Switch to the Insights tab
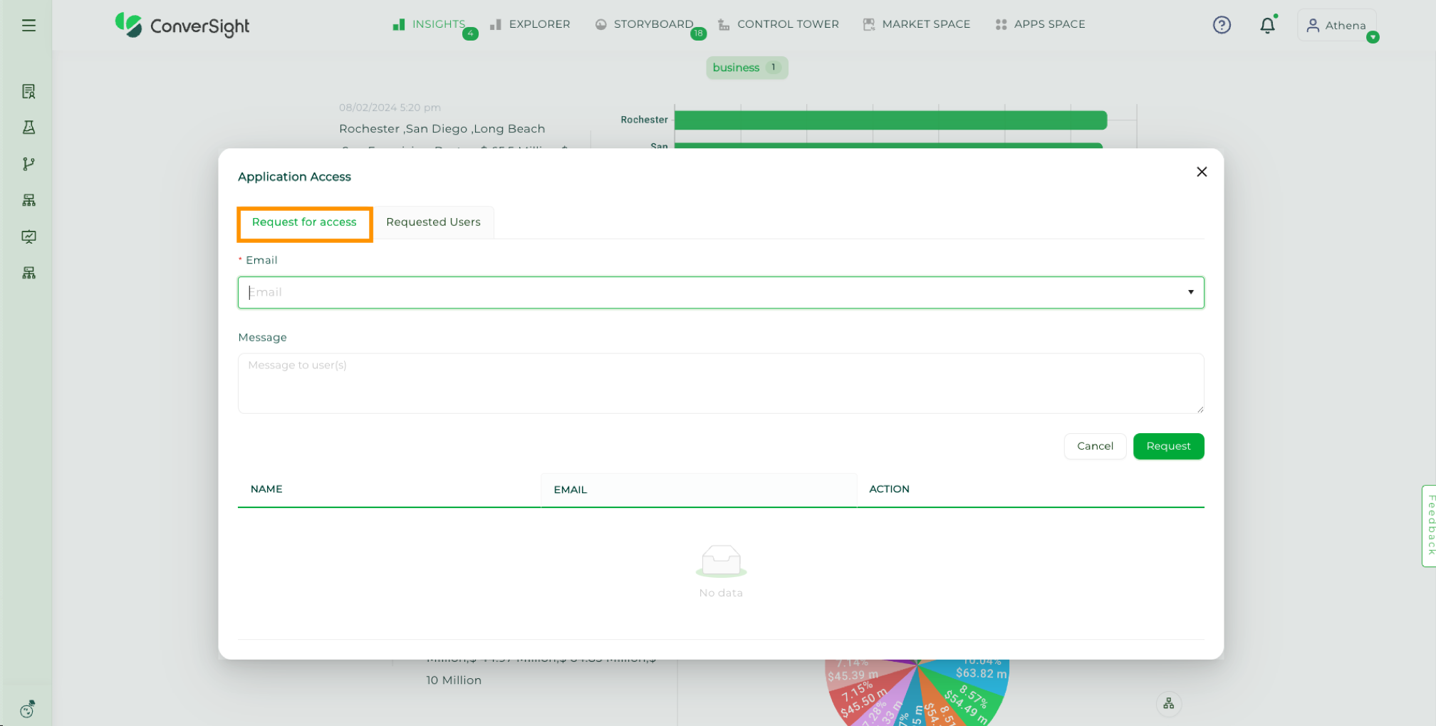The image size is (1436, 726). click(x=429, y=24)
